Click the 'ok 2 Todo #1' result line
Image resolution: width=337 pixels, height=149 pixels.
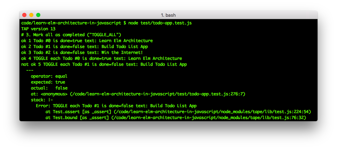pos(85,47)
